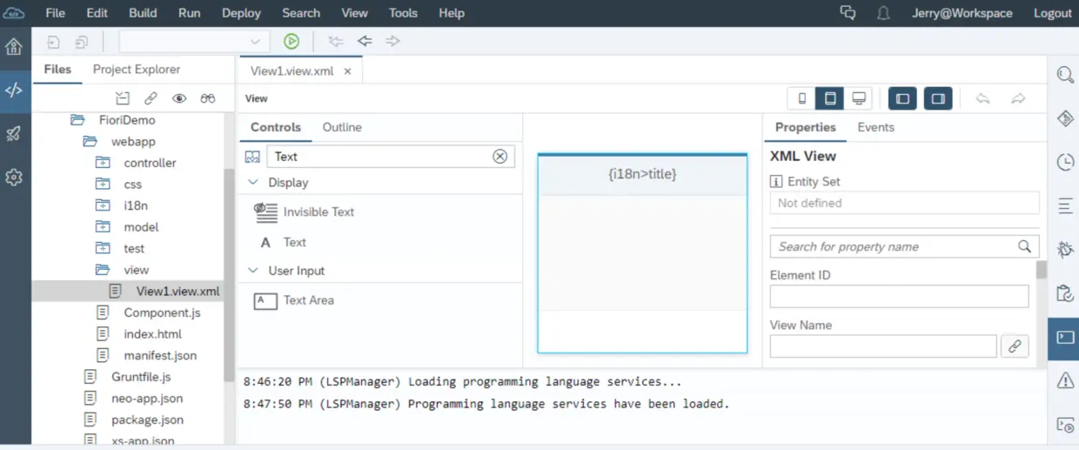Open the Debugger bug icon
The width and height of the screenshot is (1079, 450).
pyautogui.click(x=1065, y=249)
